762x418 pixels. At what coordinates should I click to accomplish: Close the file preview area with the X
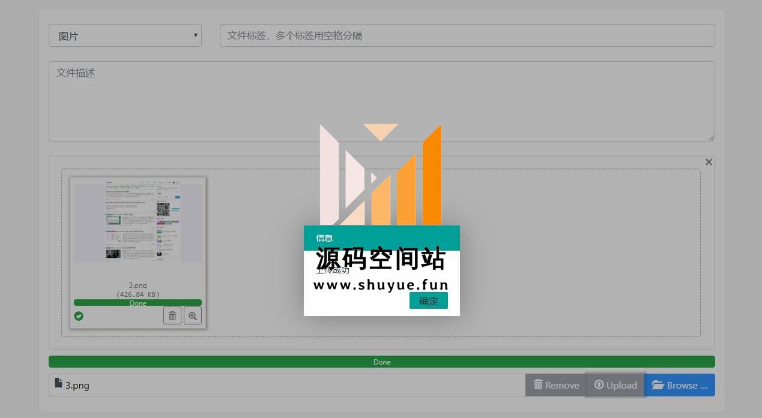pos(709,162)
